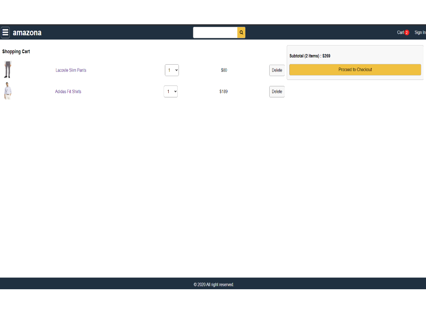Screen dimensions: 426x319
Task: Click the search input field
Action: point(215,32)
